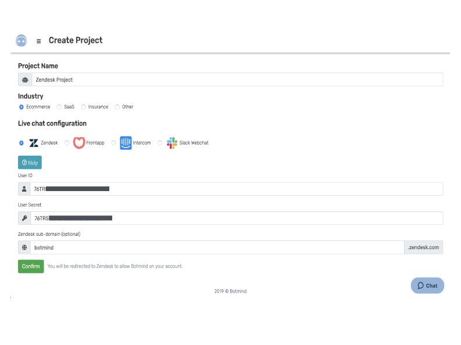Viewport: 461px width, 345px height.
Task: Click the Slack Webchat logo
Action: coord(172,143)
